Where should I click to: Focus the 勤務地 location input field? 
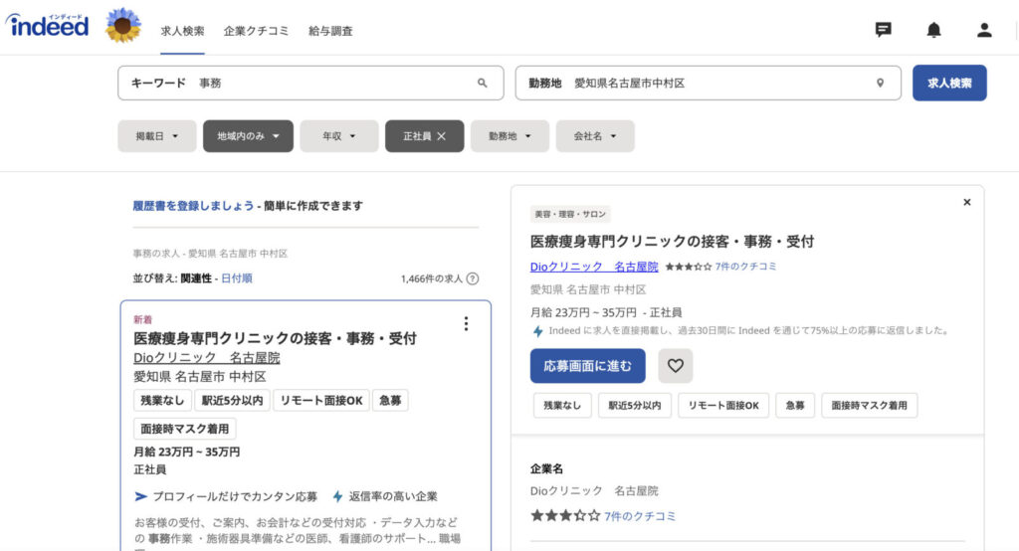(708, 83)
